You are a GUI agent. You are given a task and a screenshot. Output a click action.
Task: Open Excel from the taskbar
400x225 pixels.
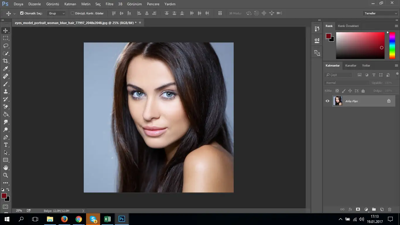pos(107,219)
